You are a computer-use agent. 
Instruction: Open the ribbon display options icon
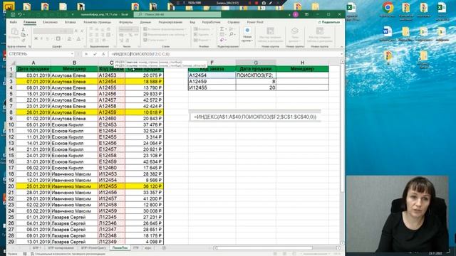306,14
